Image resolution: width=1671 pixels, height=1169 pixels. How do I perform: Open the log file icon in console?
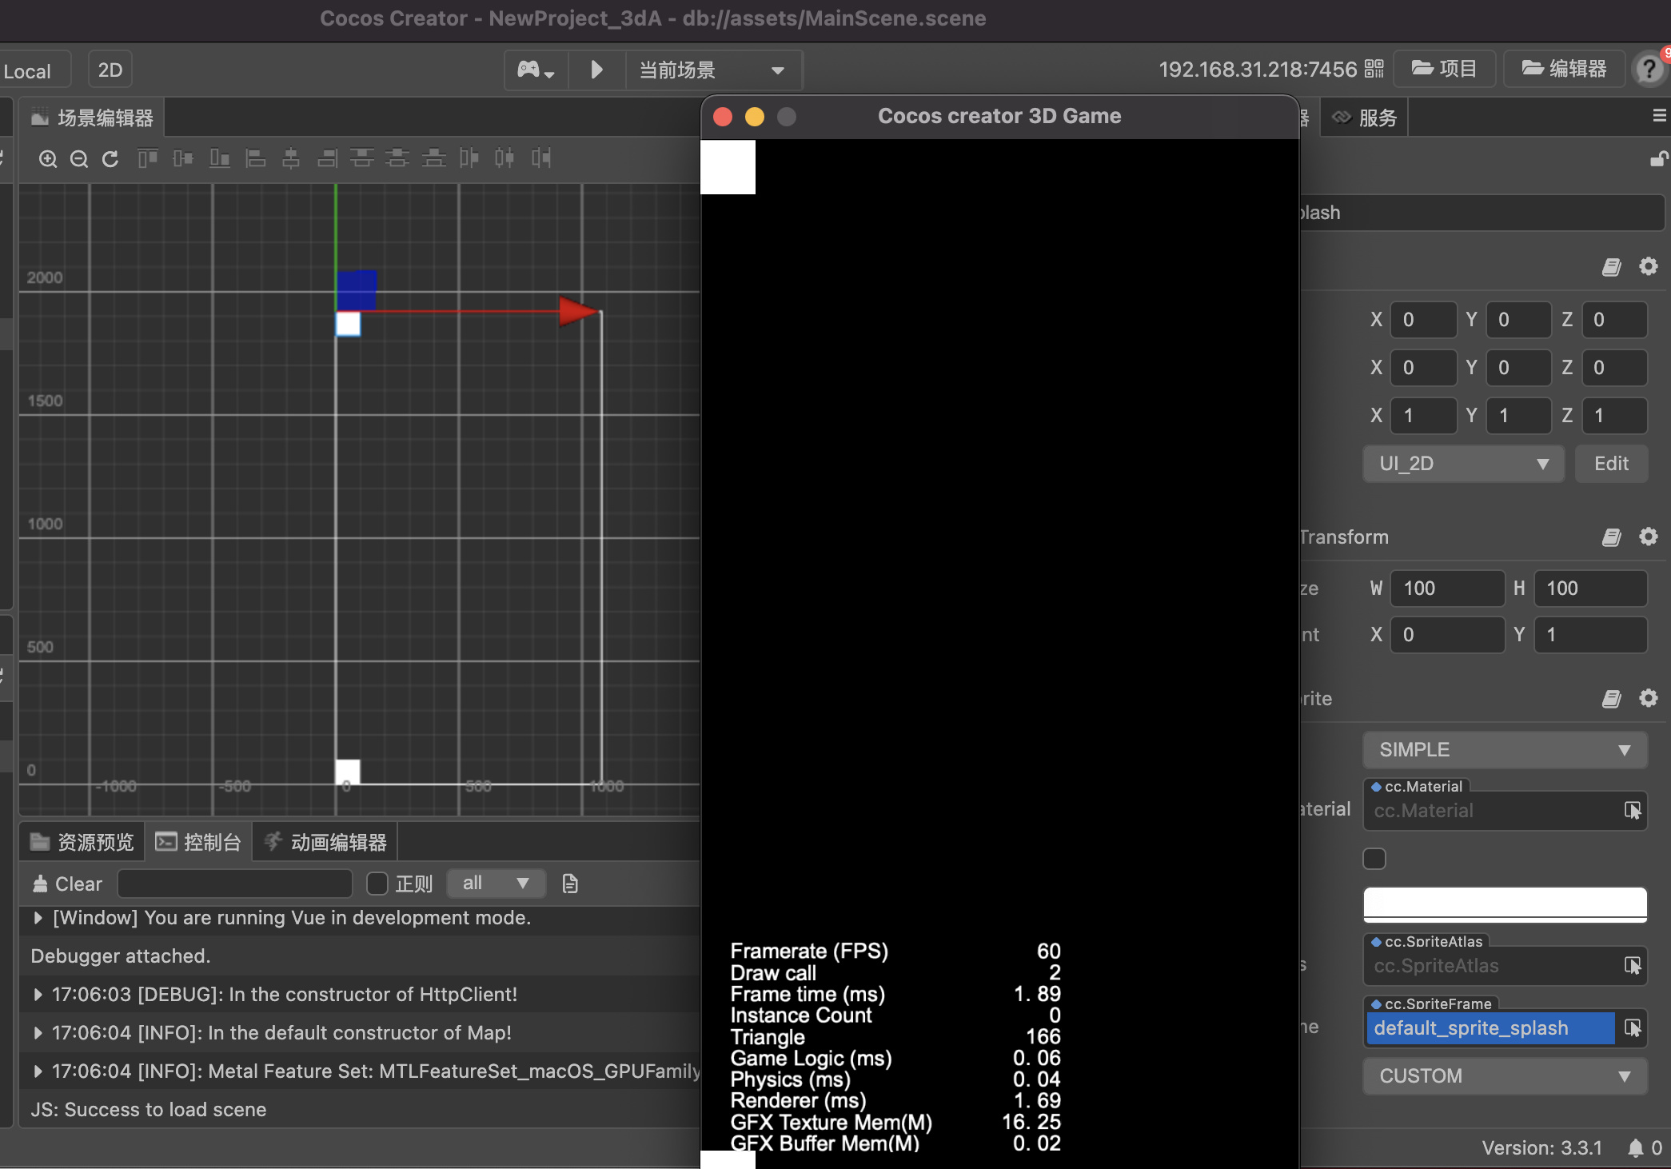[570, 884]
